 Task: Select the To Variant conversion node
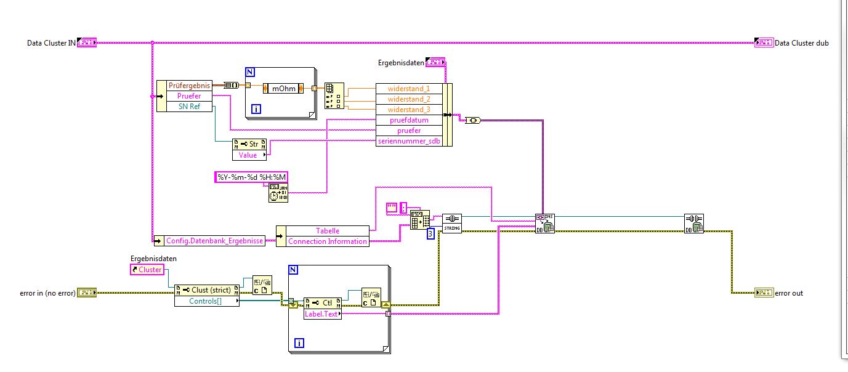[x=473, y=120]
